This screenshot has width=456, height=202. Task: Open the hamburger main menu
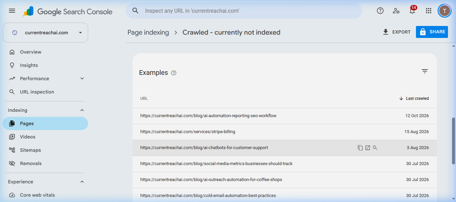coord(12,11)
